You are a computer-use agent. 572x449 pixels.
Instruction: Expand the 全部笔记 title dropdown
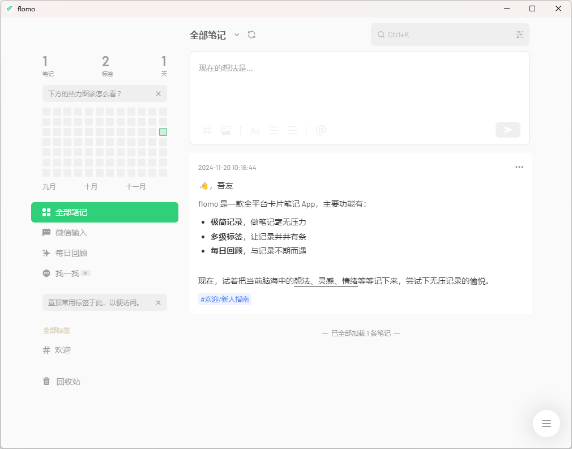pyautogui.click(x=237, y=35)
